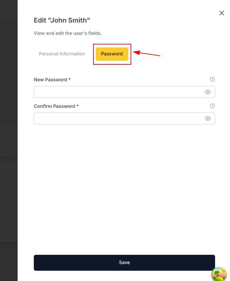Switch to the Personal Information tab

coord(62,54)
